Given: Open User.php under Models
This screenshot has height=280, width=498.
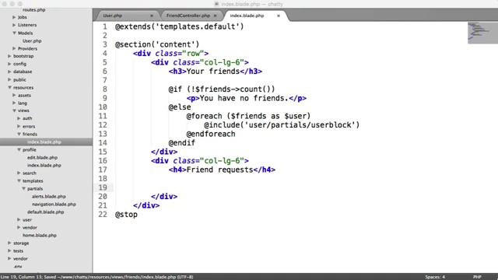Looking at the screenshot, I should pyautogui.click(x=32, y=40).
